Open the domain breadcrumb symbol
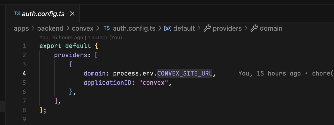Viewport: 334px width, 125px height. click(x=271, y=28)
